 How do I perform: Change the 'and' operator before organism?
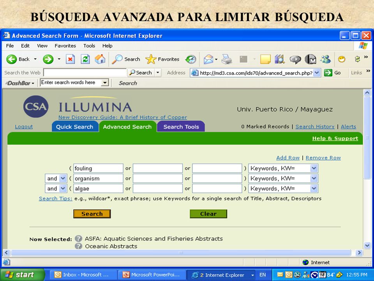click(x=56, y=178)
